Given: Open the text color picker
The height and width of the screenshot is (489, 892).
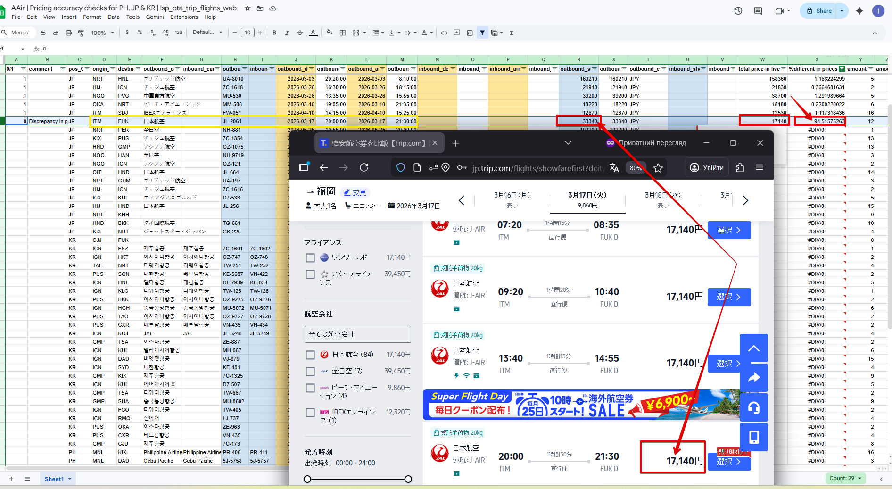Looking at the screenshot, I should click(313, 33).
